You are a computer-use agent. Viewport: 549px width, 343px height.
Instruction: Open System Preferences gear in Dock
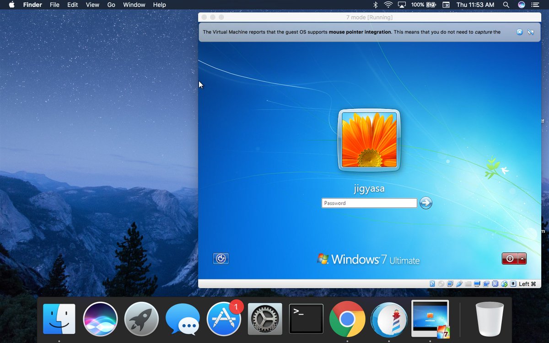265,319
